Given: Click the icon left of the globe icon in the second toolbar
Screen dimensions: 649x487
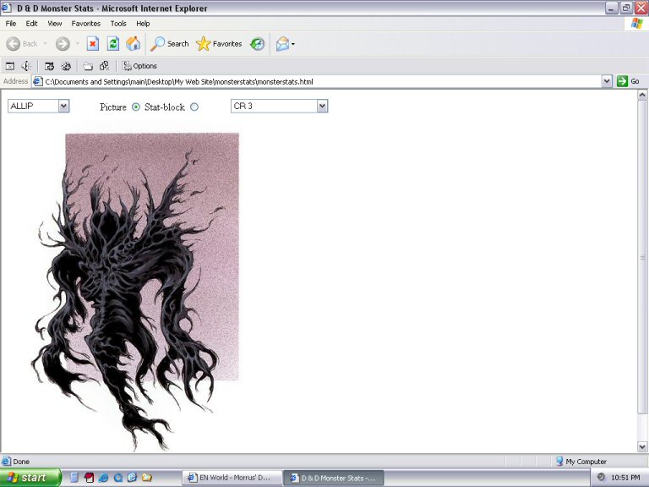Looking at the screenshot, I should coord(49,66).
